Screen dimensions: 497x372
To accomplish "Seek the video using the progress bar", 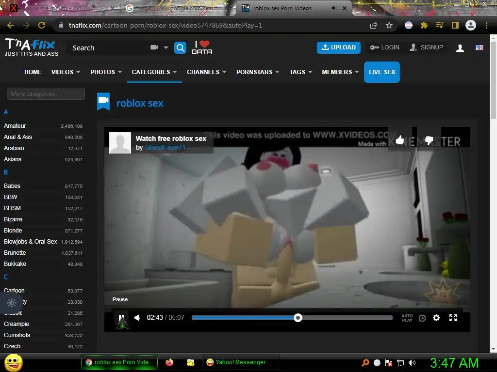I will pyautogui.click(x=292, y=318).
